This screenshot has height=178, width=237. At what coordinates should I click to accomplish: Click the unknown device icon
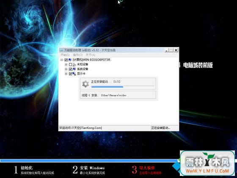pyautogui.click(x=74, y=64)
